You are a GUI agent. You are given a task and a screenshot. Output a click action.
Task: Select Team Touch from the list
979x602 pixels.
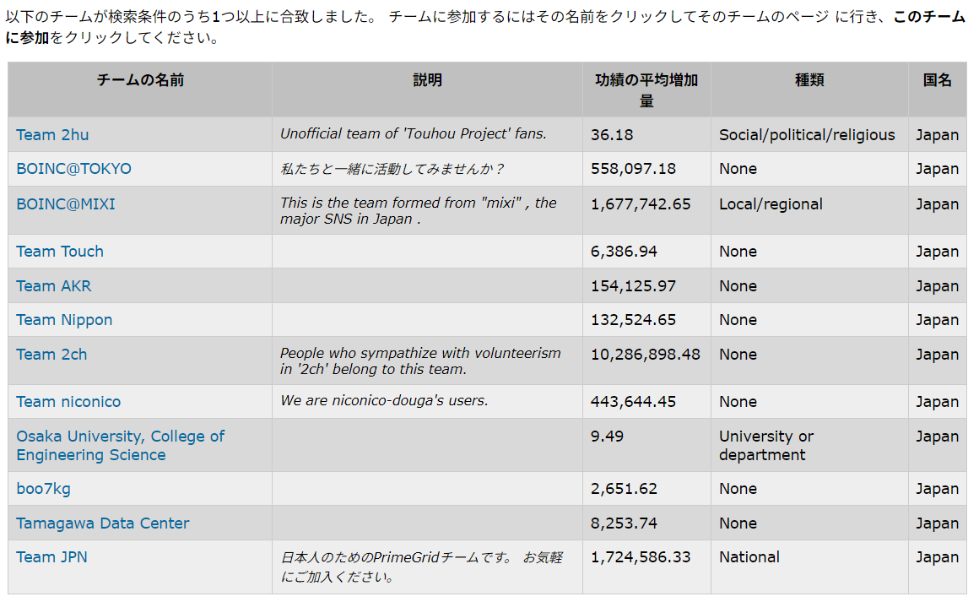point(59,251)
